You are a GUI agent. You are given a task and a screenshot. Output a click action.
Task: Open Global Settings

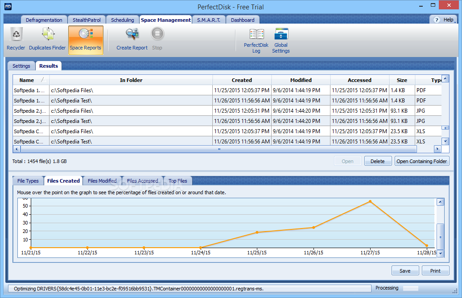pyautogui.click(x=281, y=41)
